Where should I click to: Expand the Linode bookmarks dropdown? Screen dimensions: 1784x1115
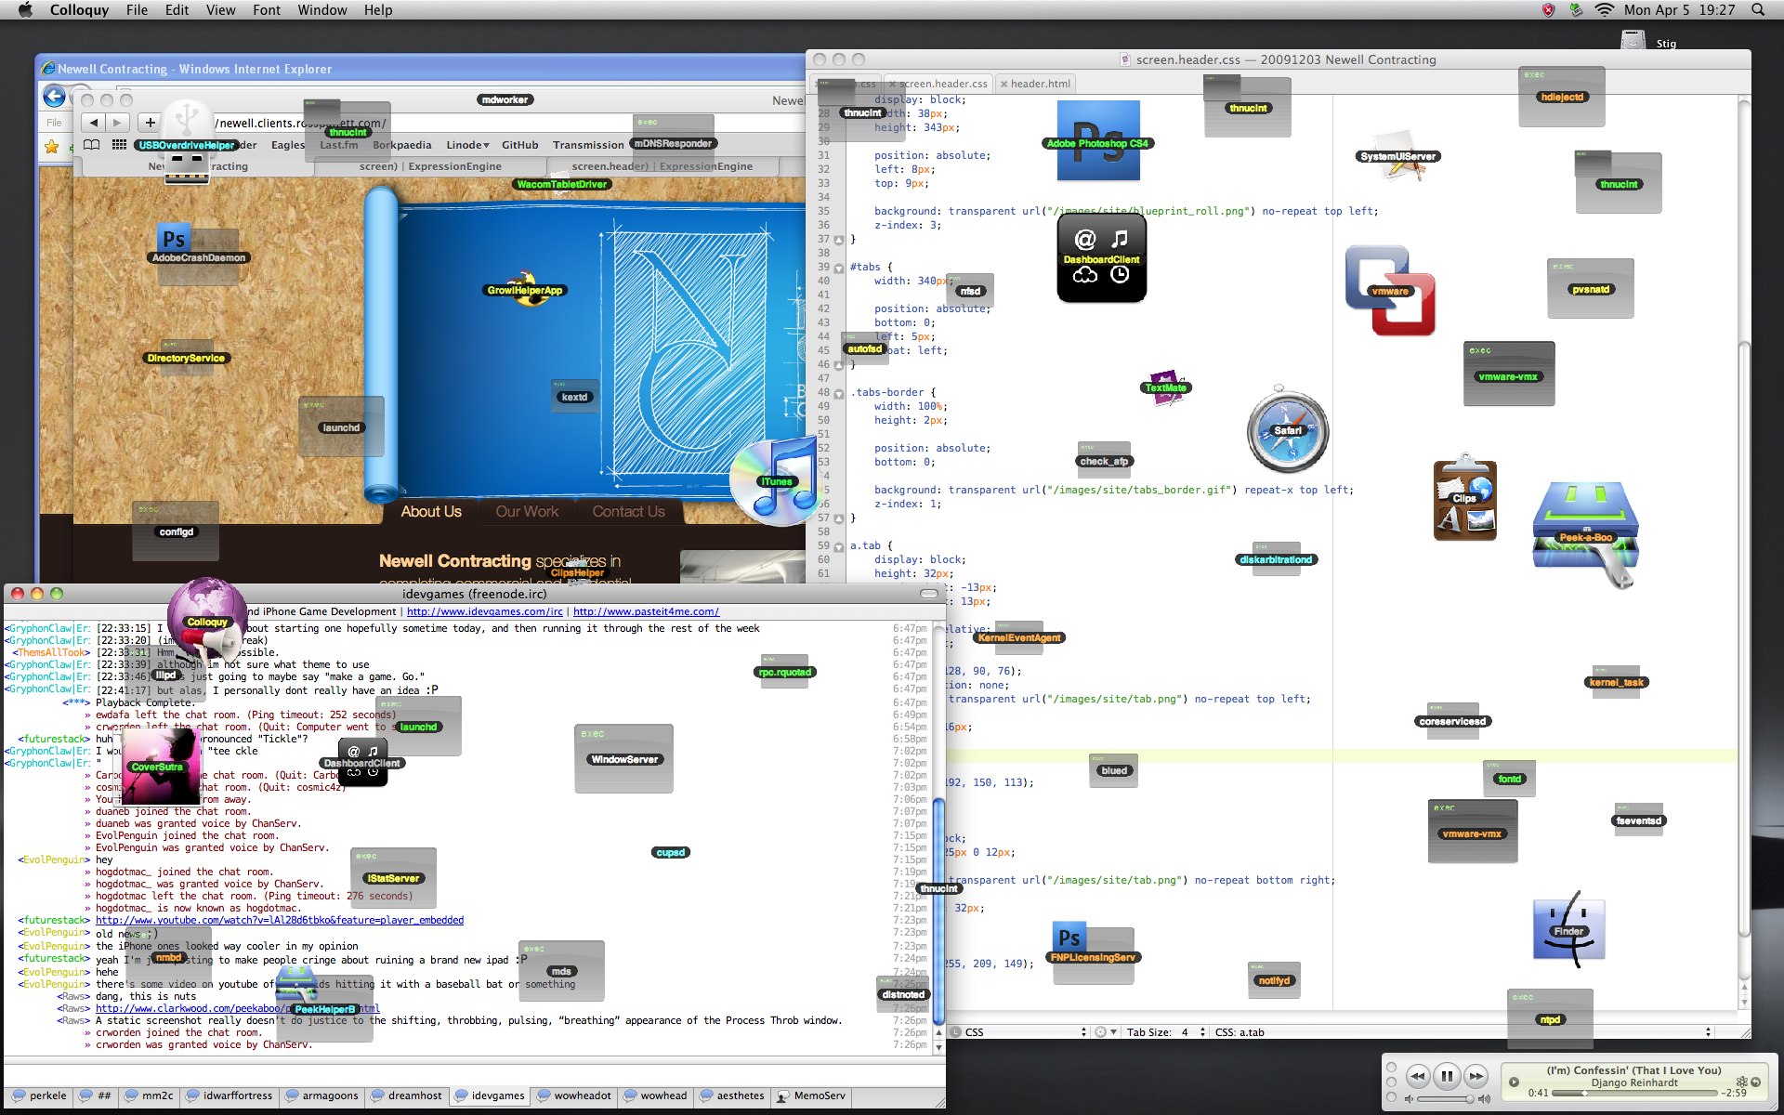(x=467, y=145)
